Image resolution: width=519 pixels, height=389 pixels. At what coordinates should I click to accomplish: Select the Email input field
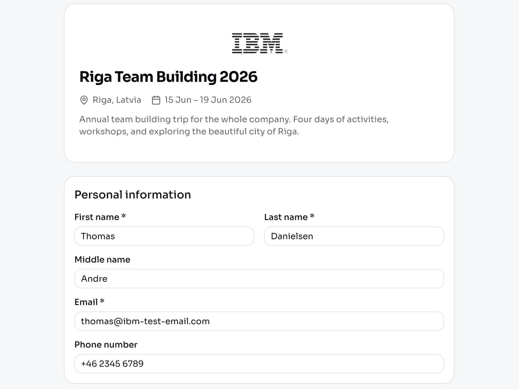click(259, 321)
